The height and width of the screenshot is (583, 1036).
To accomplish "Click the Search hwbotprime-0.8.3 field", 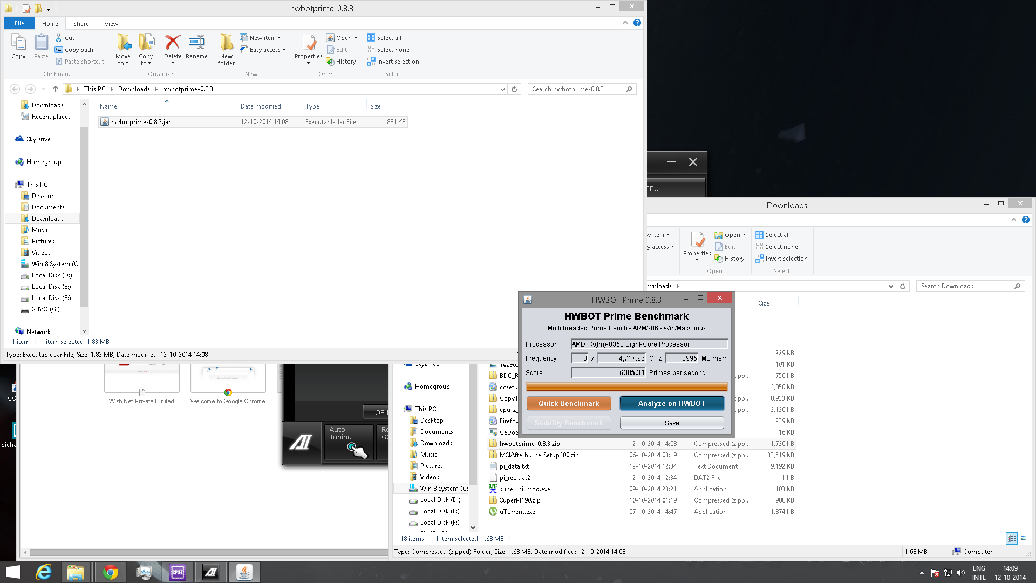I will coord(583,89).
